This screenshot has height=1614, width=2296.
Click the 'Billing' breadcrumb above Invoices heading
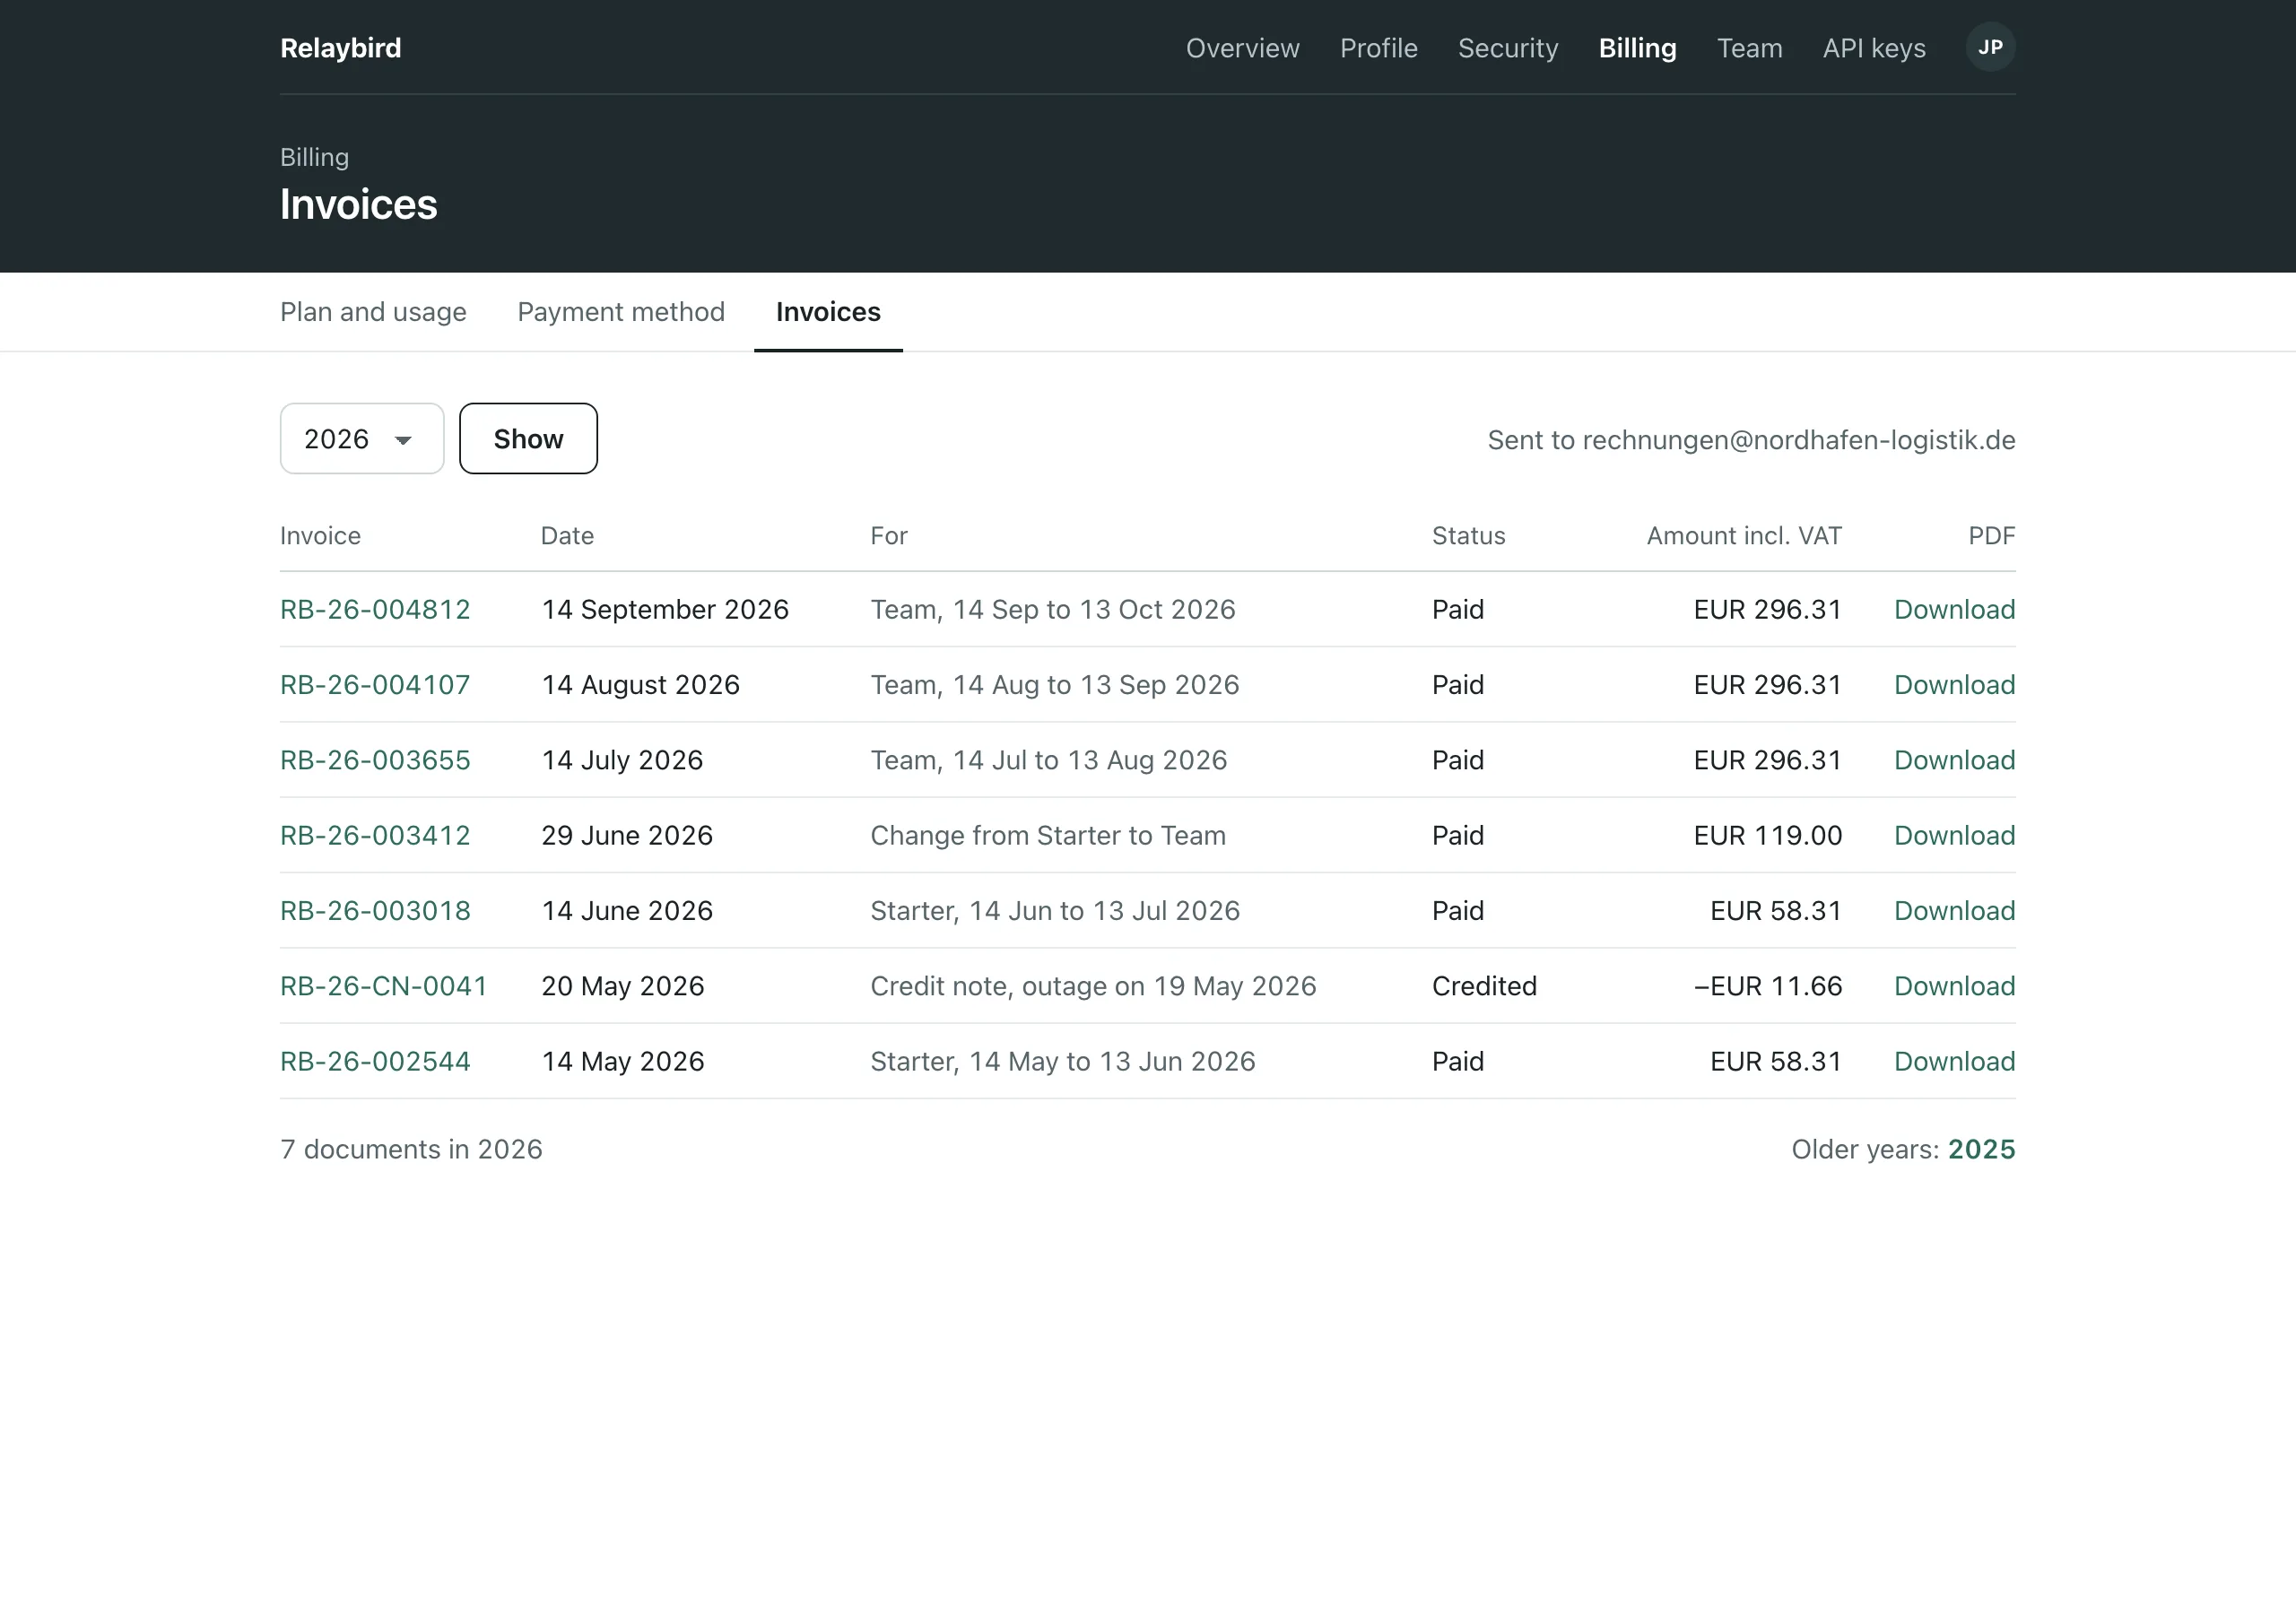(x=314, y=157)
